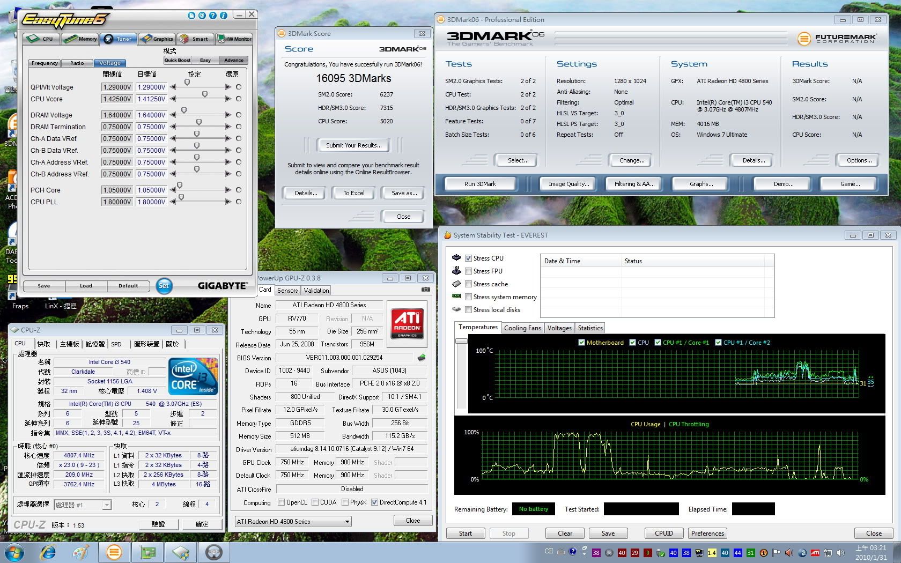
Task: Open the SPD tab in CPU-Z
Action: pyautogui.click(x=116, y=344)
